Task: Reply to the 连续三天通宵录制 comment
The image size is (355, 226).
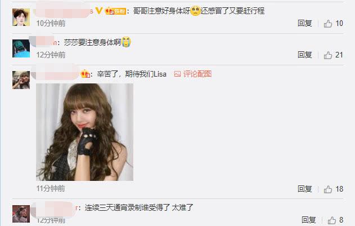Action: pos(309,220)
